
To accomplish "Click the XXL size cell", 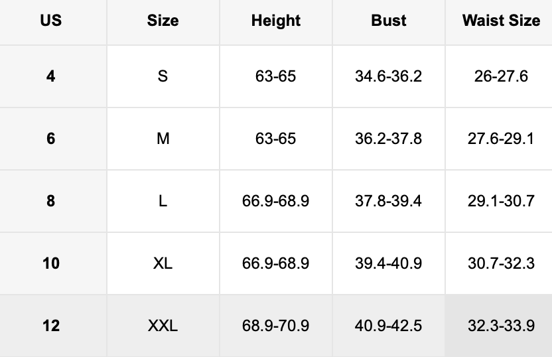I will 163,326.
